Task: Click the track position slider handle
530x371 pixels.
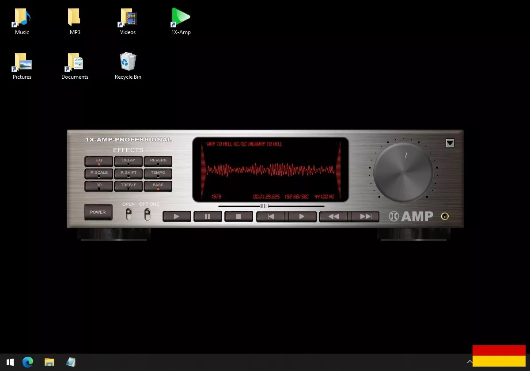Action: click(x=264, y=206)
